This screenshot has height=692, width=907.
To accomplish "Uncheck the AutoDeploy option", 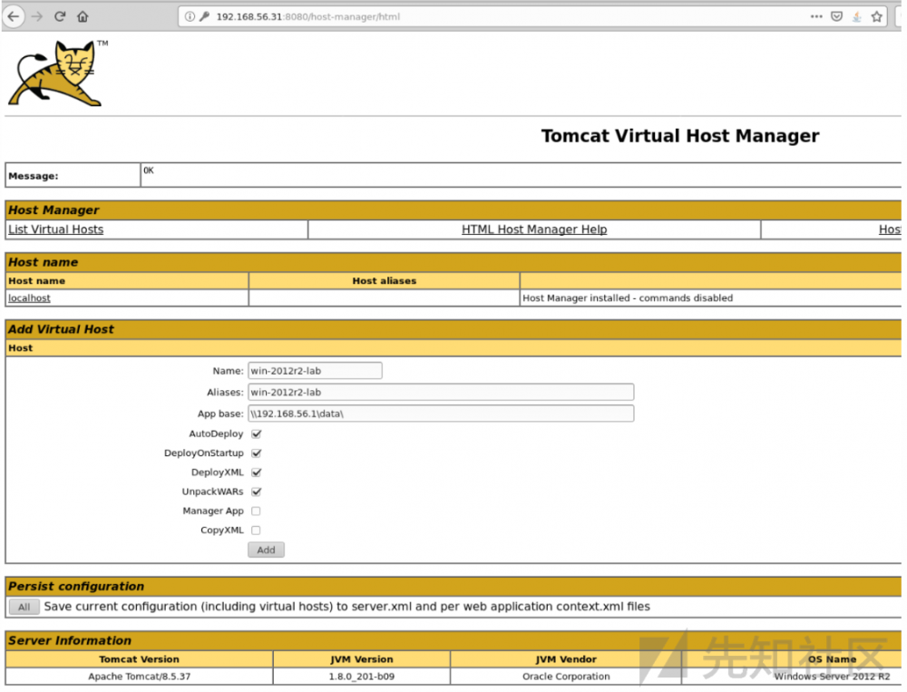I will pyautogui.click(x=256, y=434).
